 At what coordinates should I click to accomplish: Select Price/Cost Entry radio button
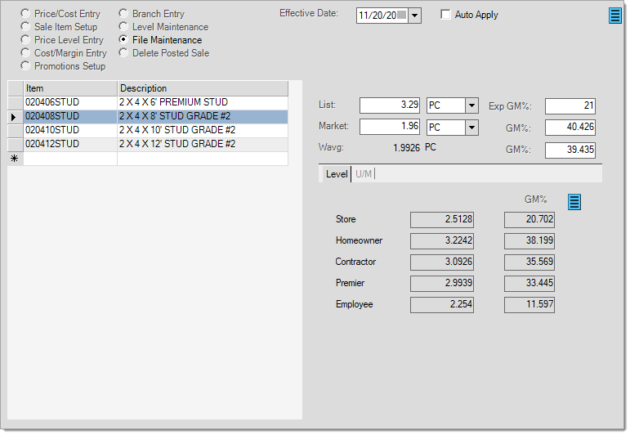click(x=25, y=13)
